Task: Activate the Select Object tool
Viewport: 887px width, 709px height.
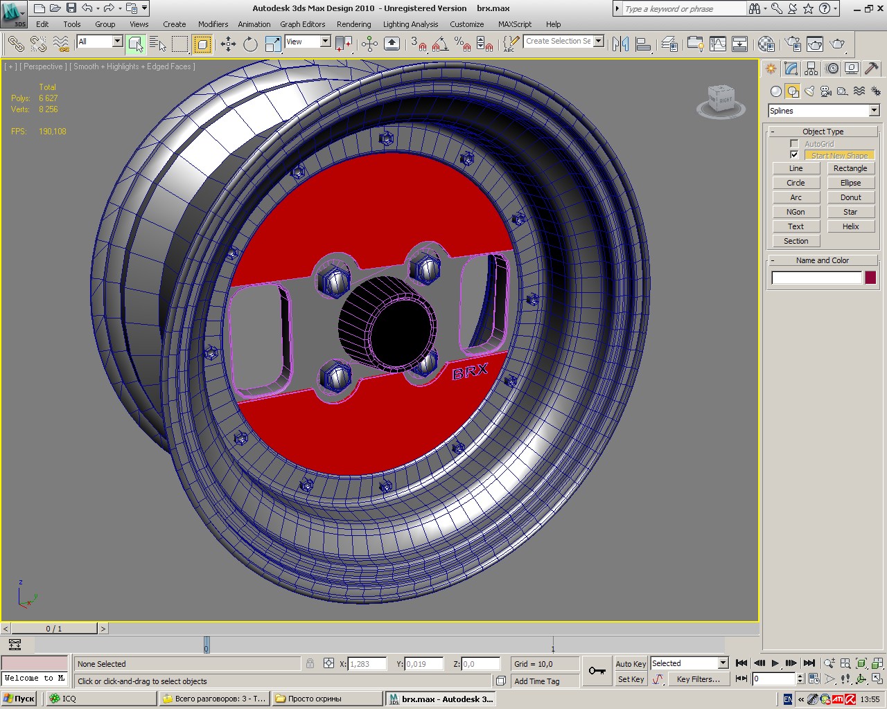Action: tap(136, 44)
